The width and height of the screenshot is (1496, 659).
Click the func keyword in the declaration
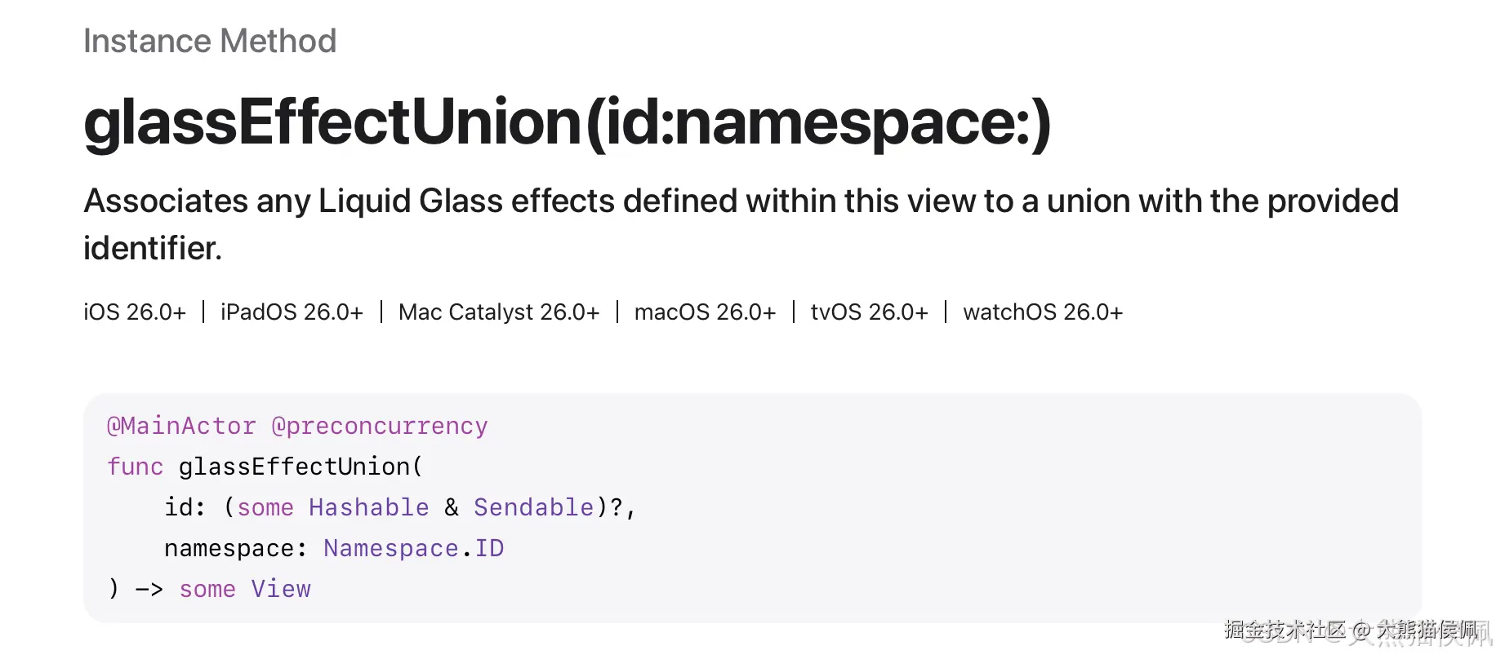135,467
